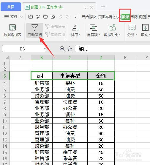Open the 开始 ribbon tab
The height and width of the screenshot is (165, 150).
pos(85,17)
